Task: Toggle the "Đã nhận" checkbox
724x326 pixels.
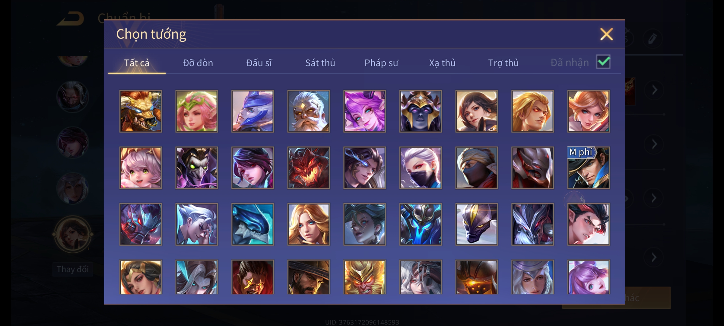Action: point(603,62)
